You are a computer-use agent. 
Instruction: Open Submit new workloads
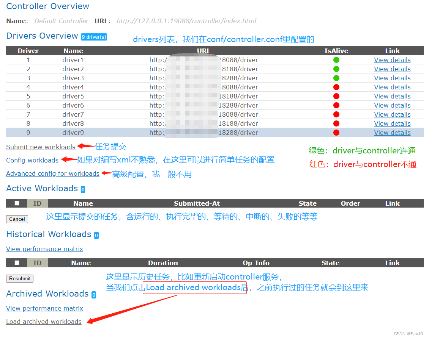click(x=41, y=147)
